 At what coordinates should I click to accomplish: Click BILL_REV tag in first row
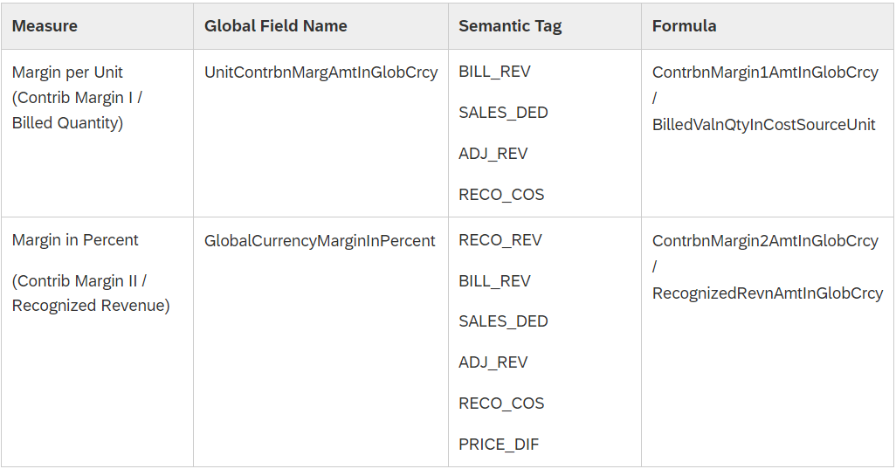point(494,72)
